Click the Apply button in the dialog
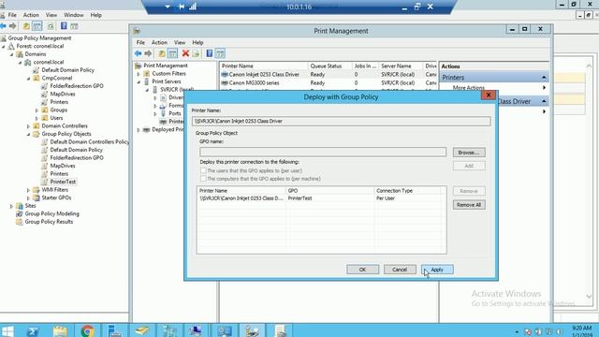Viewport: 599px width, 337px height. 437,270
